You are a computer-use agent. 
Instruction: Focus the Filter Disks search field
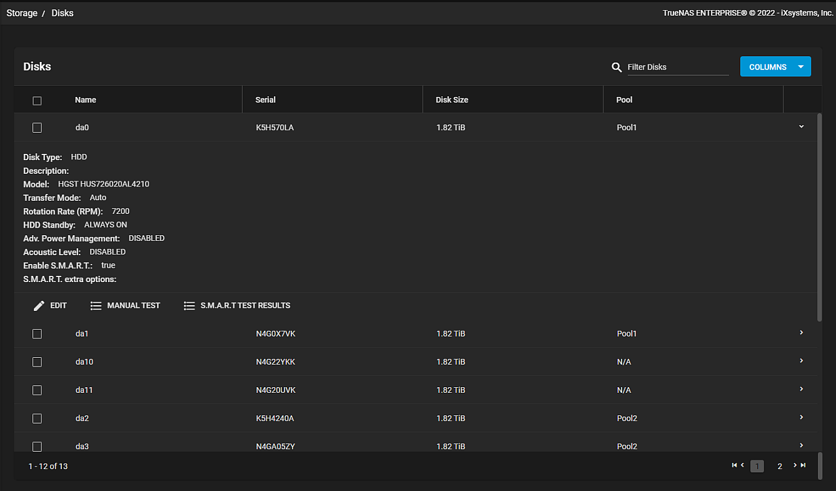coord(678,67)
